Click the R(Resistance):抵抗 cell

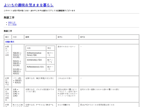(x=36, y=68)
